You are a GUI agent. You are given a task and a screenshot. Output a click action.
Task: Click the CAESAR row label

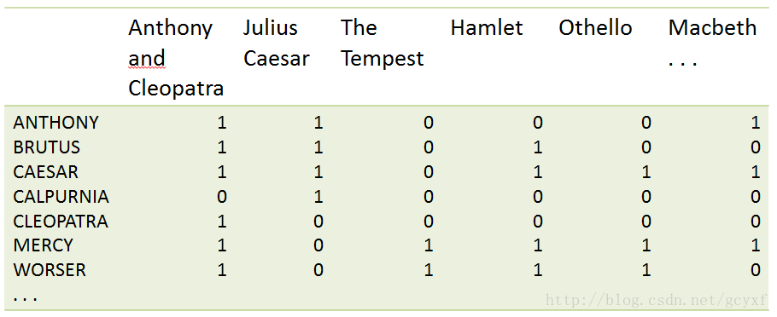point(45,172)
